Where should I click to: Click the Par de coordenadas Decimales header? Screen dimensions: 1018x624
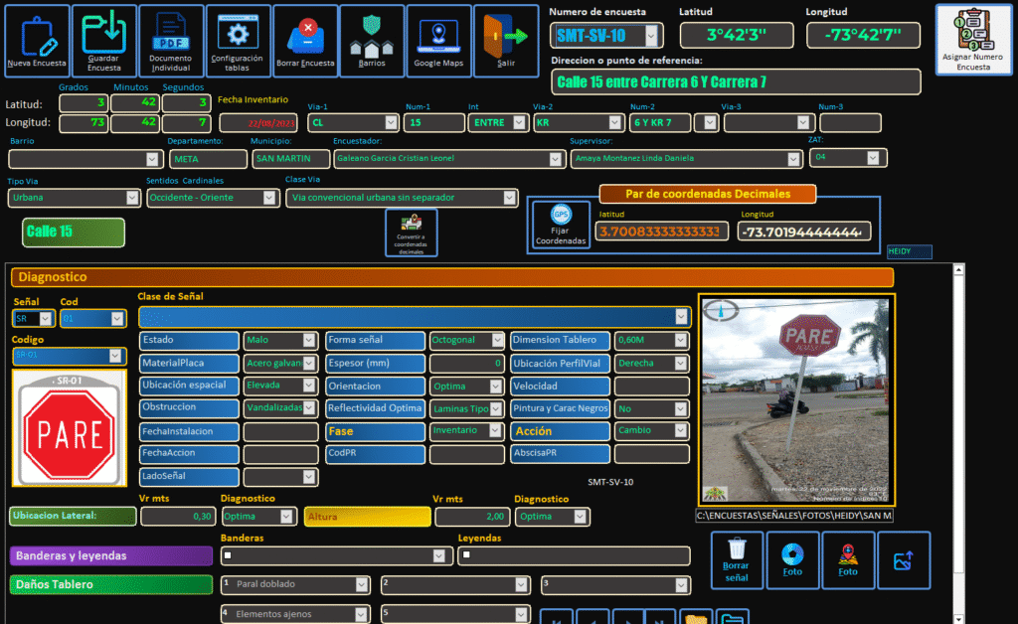(x=708, y=194)
